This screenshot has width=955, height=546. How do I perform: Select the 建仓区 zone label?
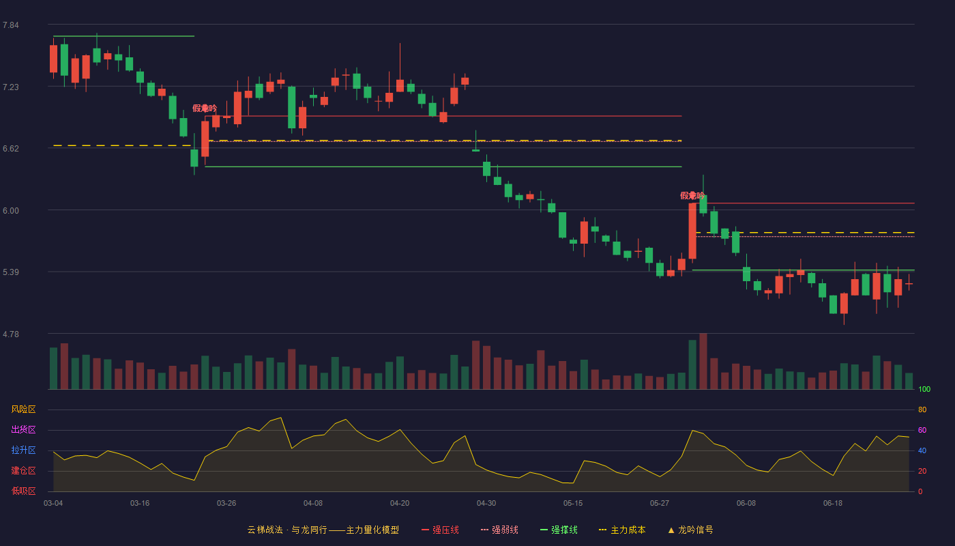point(23,471)
